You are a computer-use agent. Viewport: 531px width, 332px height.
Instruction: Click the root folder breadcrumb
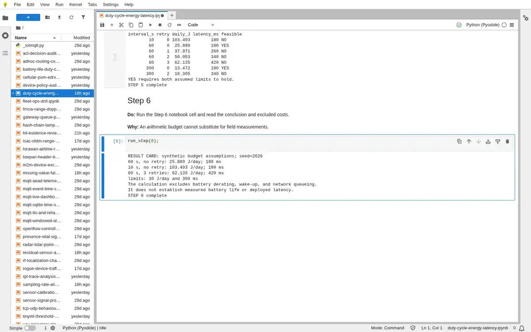[18, 27]
